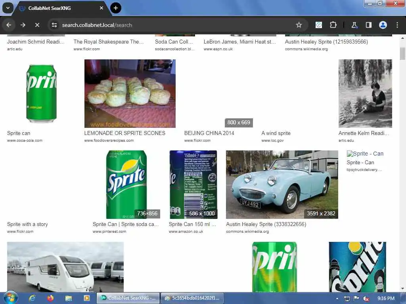The width and height of the screenshot is (406, 304).
Task: Click the 800 x 669 size badge
Action: click(239, 123)
